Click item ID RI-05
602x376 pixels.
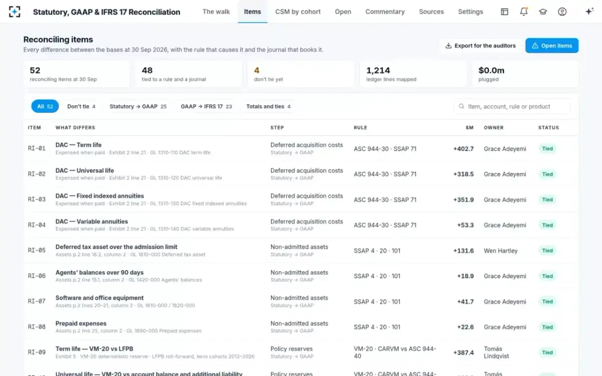pyautogui.click(x=37, y=251)
